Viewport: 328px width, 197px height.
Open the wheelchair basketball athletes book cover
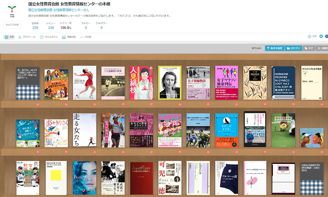point(198,130)
